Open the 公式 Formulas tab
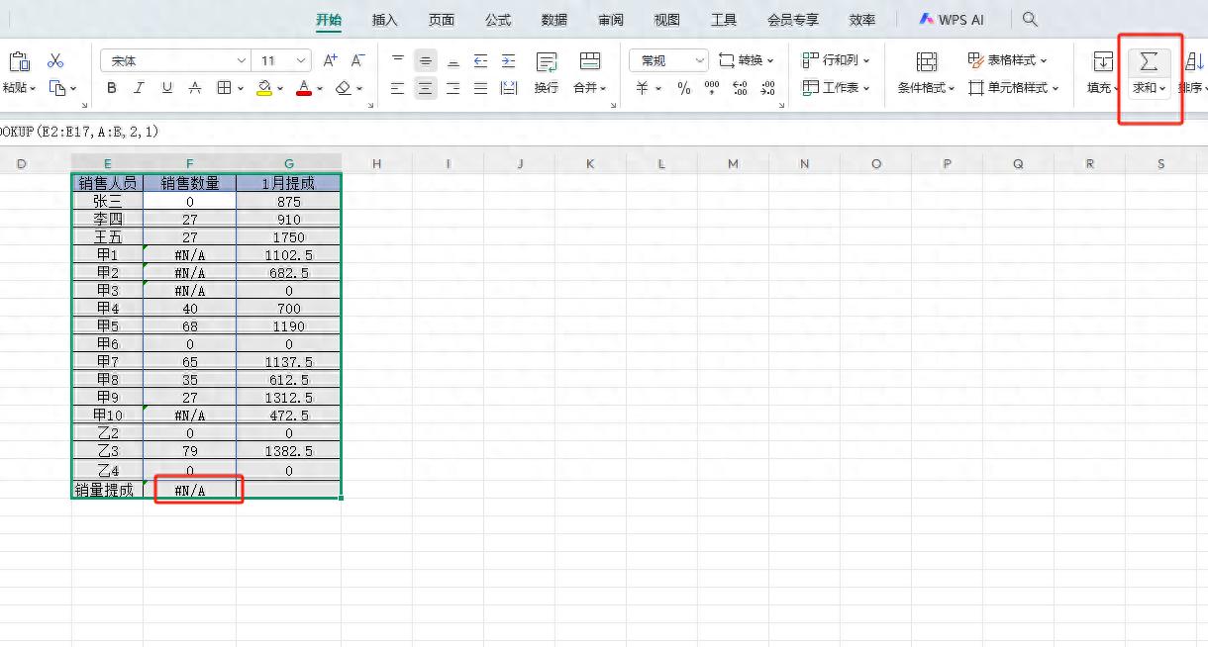The width and height of the screenshot is (1208, 647). (498, 20)
